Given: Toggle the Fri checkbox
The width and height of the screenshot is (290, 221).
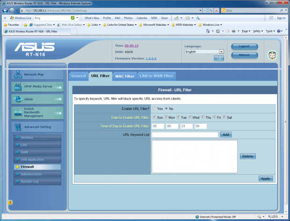Looking at the screenshot, I should [x=214, y=117].
